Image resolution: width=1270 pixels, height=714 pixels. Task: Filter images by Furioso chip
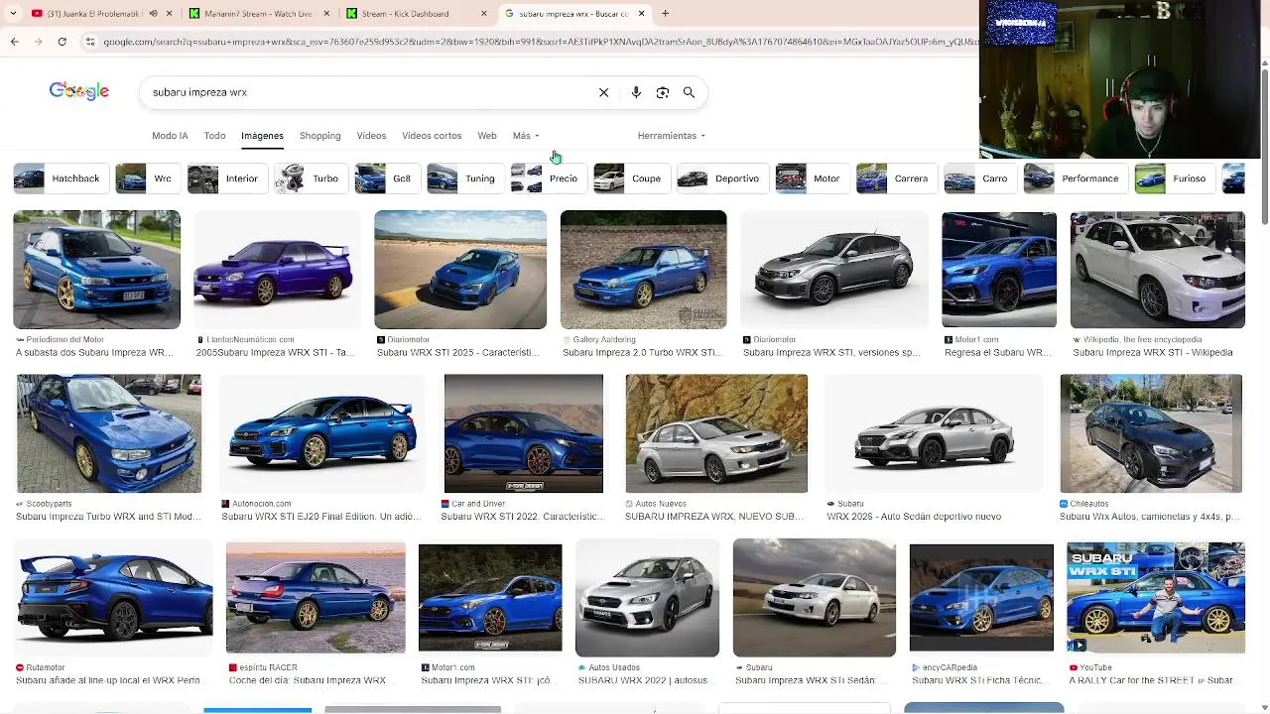(x=1174, y=178)
